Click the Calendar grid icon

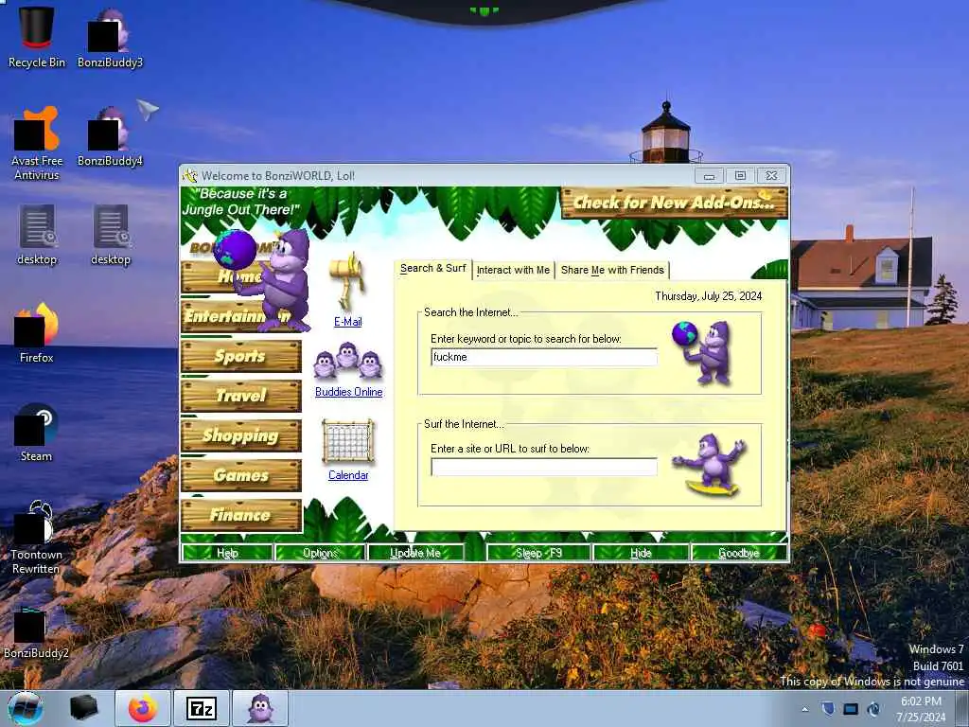[348, 441]
